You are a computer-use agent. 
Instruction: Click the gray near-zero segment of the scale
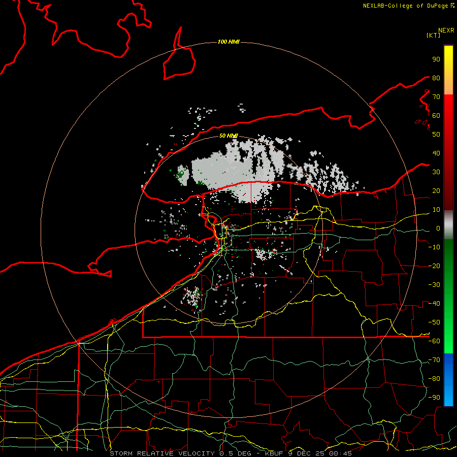tap(448, 225)
